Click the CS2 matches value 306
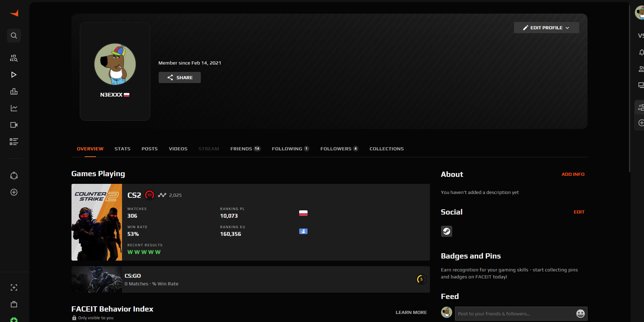This screenshot has height=322, width=644. tap(132, 216)
